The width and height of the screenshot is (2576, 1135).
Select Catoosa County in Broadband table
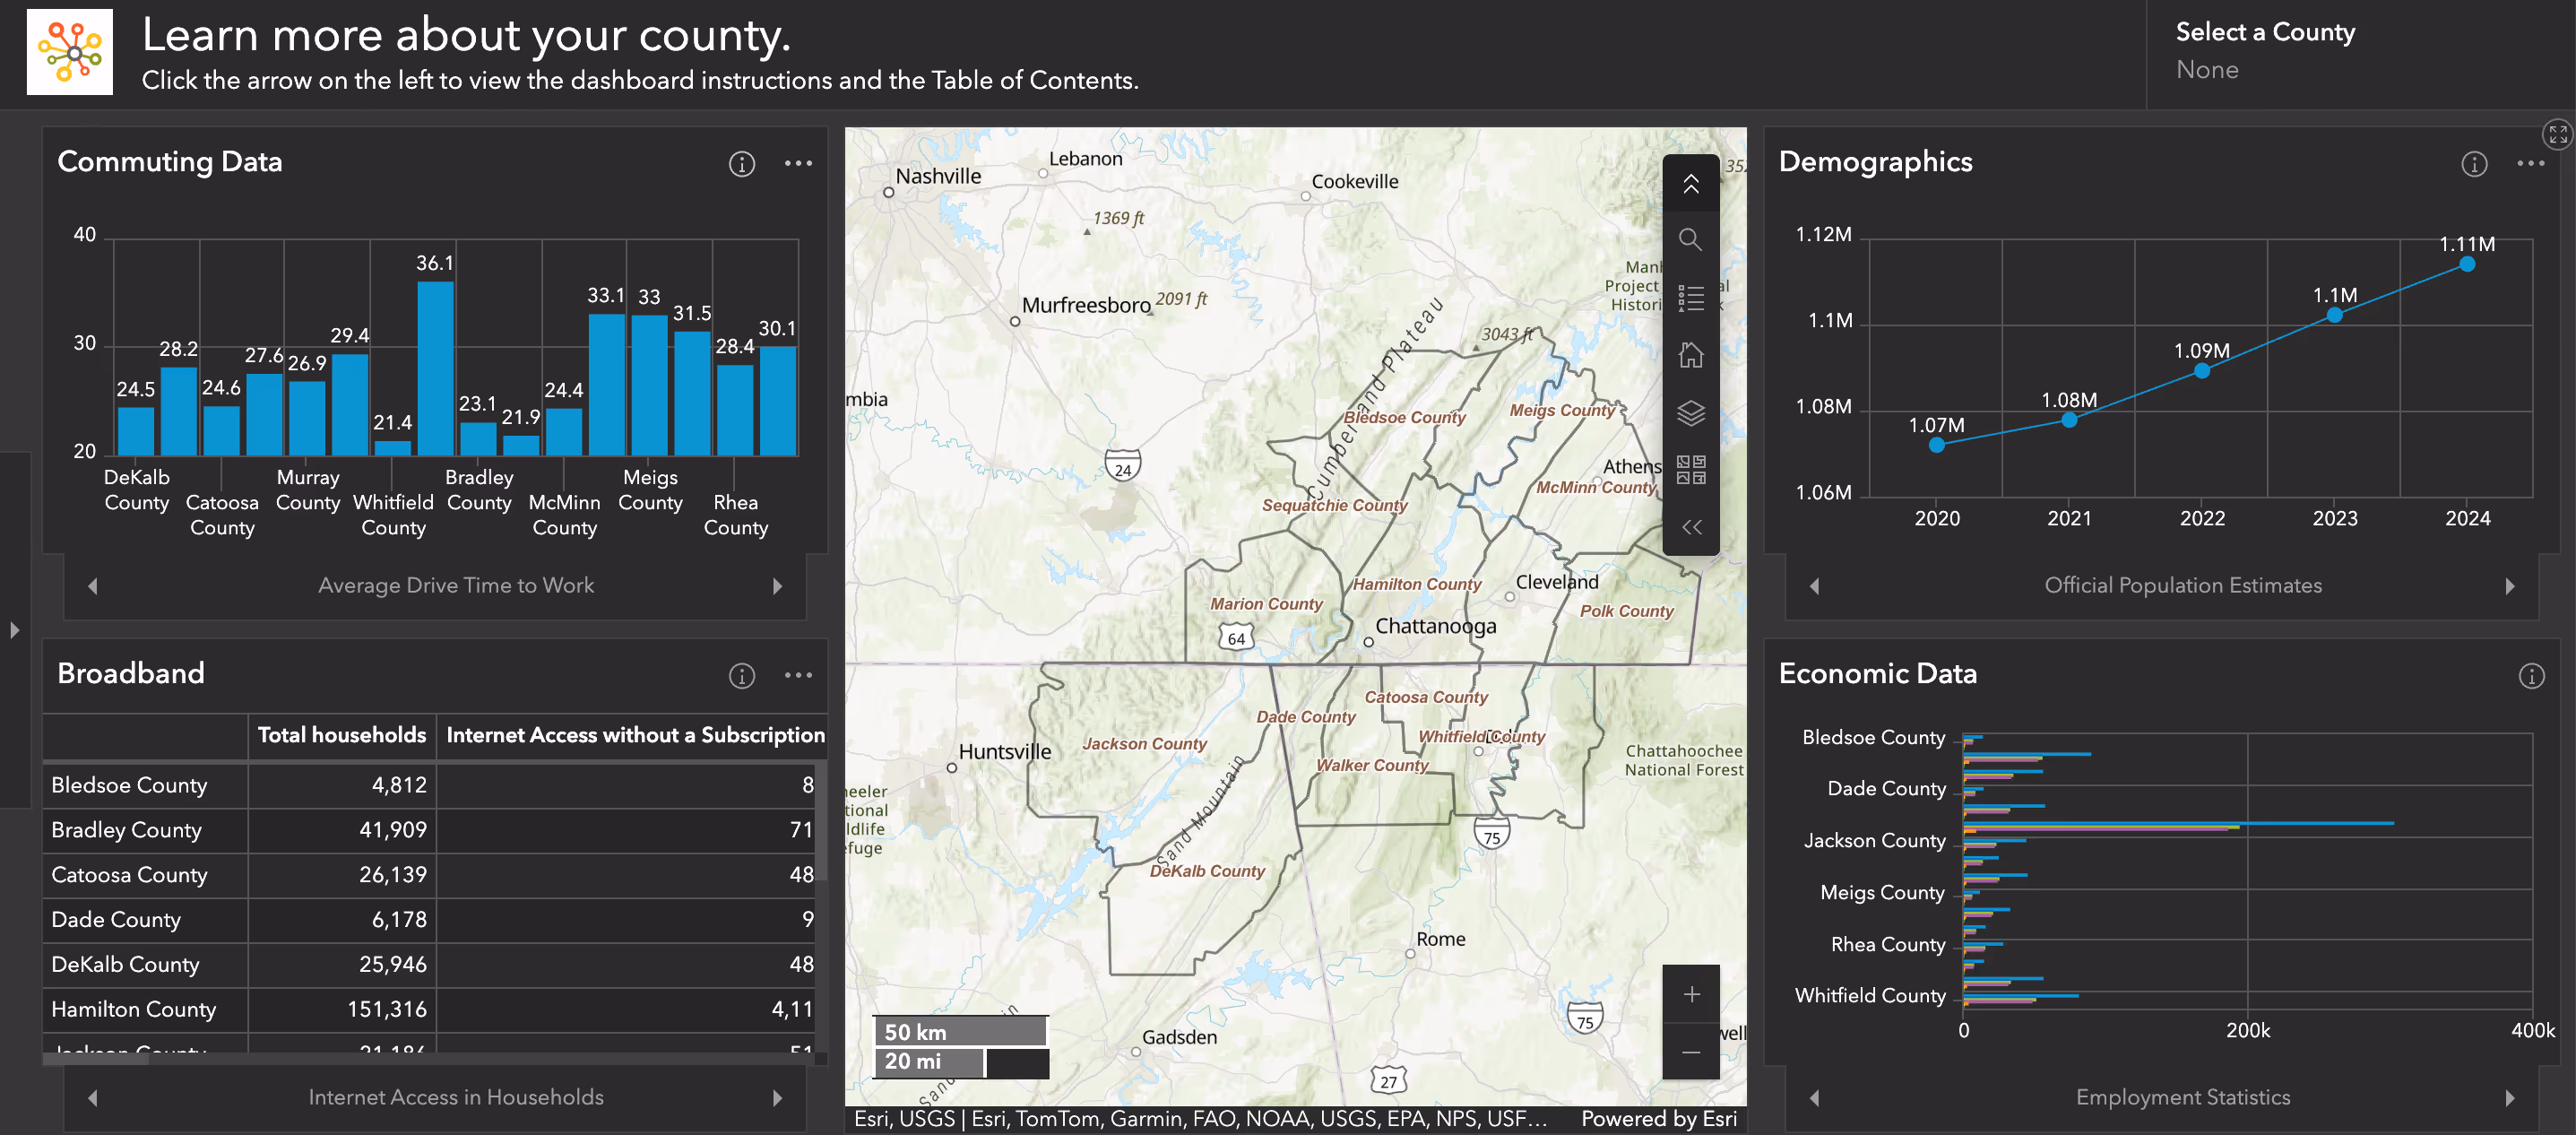(x=430, y=875)
